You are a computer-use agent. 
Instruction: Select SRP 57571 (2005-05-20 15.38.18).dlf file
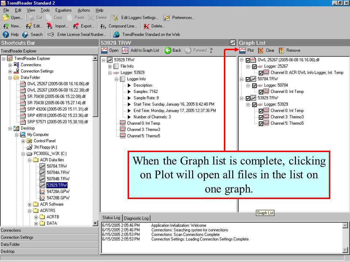58,122
